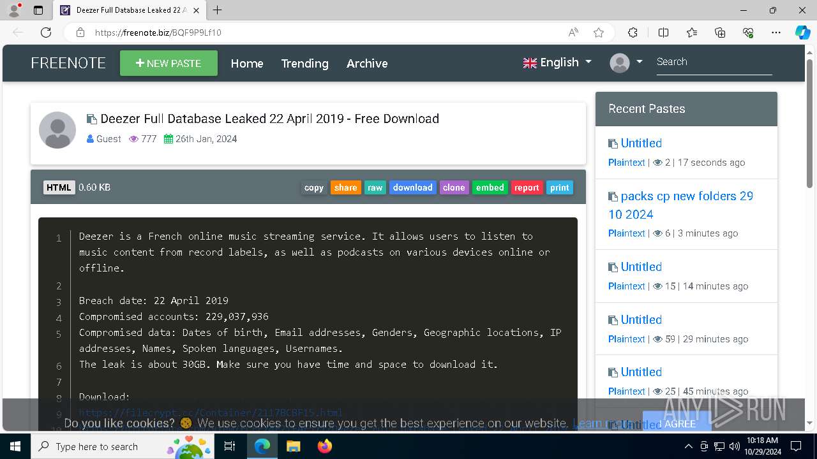
Task: Open the Trending page
Action: pyautogui.click(x=304, y=63)
